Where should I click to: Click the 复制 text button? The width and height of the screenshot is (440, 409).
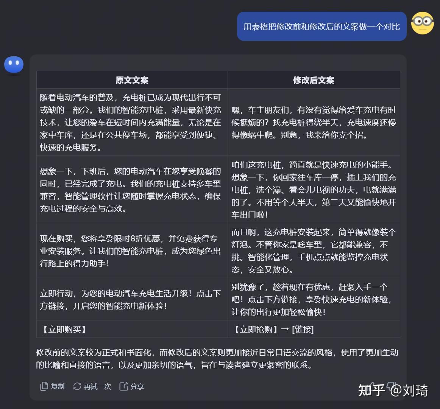58,386
